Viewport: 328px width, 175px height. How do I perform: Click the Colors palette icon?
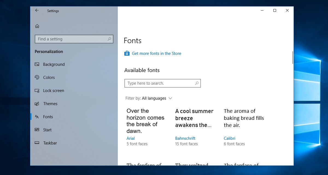pyautogui.click(x=37, y=78)
